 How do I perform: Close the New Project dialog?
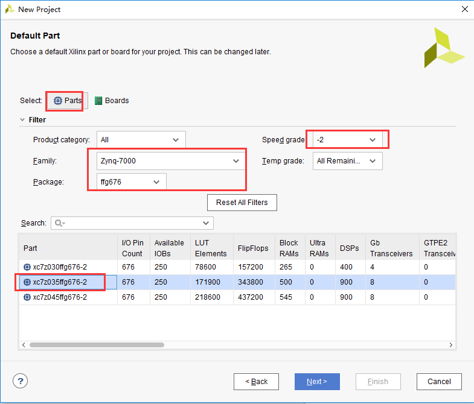465,10
